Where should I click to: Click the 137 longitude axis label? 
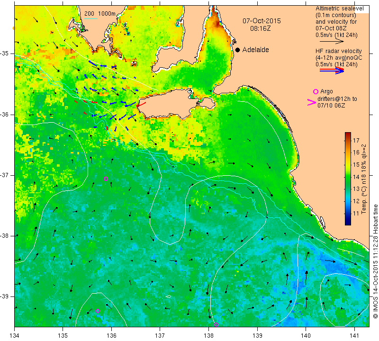(x=160, y=336)
